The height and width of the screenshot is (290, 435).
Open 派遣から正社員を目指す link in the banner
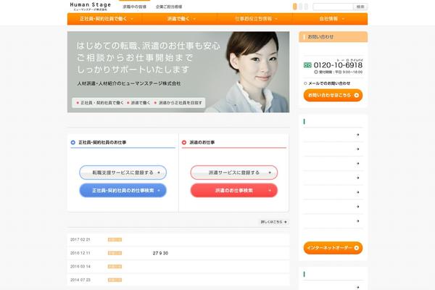[x=178, y=103]
